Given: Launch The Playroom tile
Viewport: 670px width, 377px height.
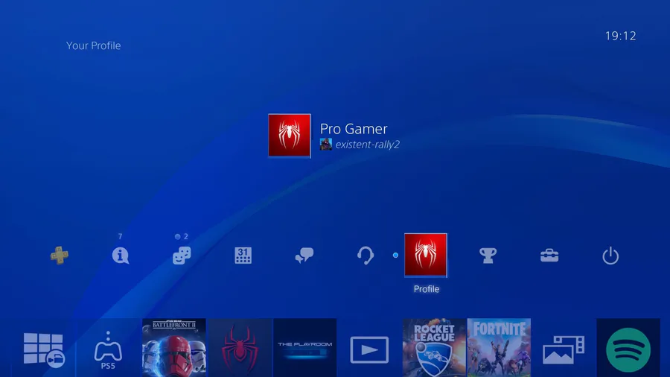Looking at the screenshot, I should click(x=305, y=348).
